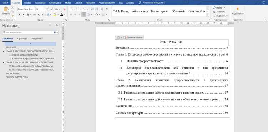Apply the Без интервала style
Screen dimensions: 268x132
click(x=159, y=11)
